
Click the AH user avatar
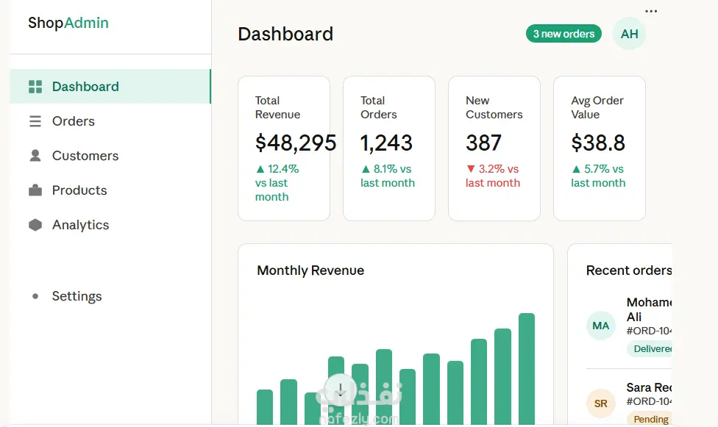pyautogui.click(x=629, y=34)
